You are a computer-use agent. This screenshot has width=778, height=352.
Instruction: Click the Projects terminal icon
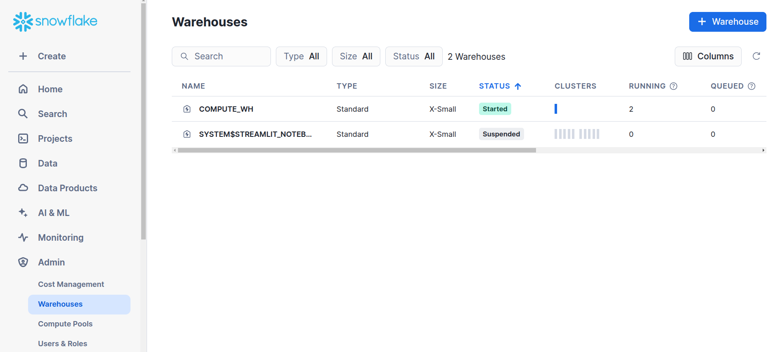(23, 138)
